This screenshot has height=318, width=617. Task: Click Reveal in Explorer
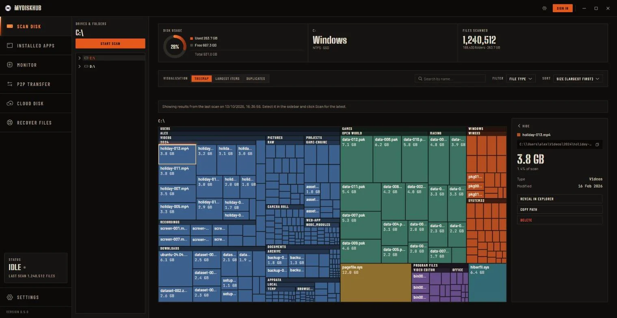pos(559,199)
